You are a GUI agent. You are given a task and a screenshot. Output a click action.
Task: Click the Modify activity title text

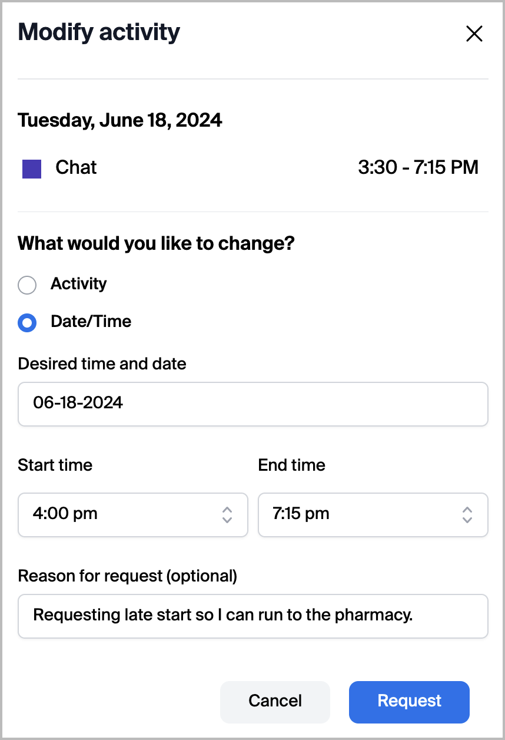coord(99,32)
